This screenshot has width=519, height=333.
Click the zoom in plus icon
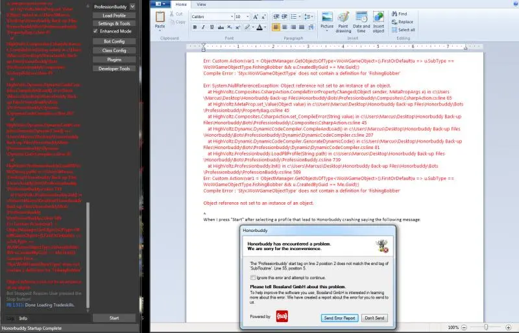click(509, 327)
